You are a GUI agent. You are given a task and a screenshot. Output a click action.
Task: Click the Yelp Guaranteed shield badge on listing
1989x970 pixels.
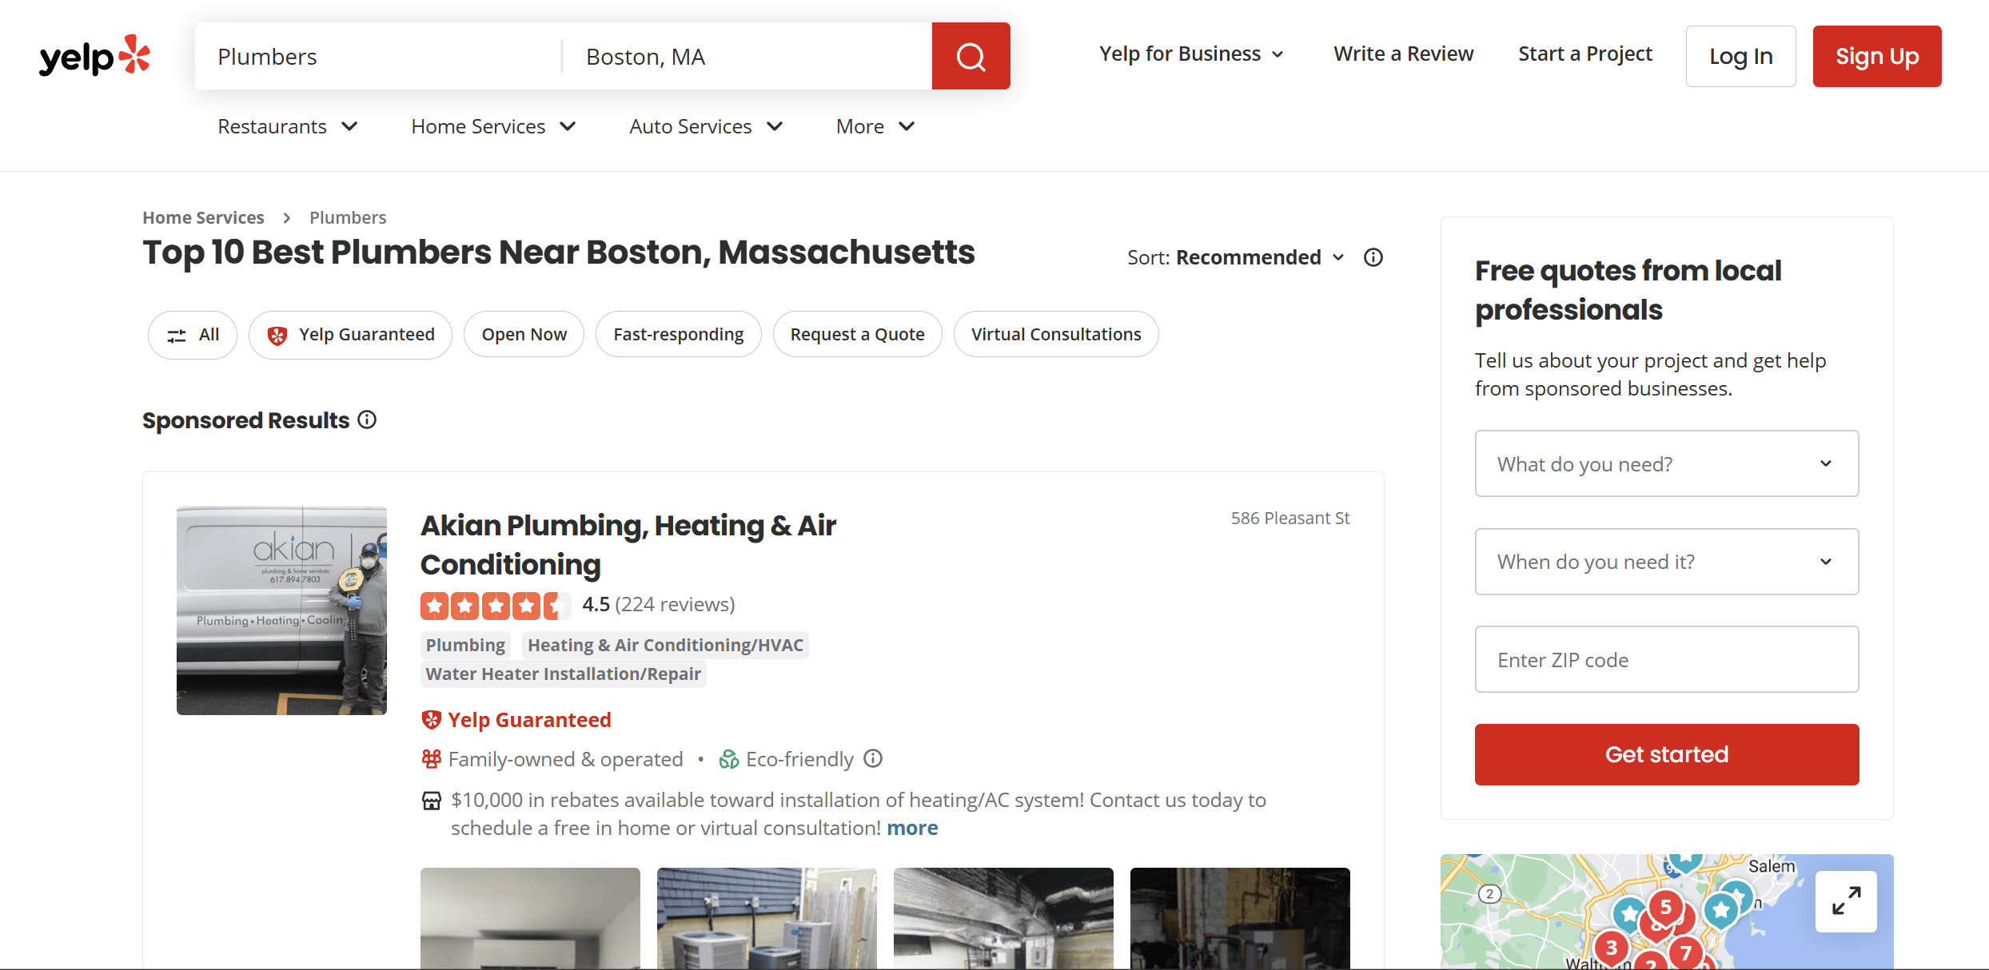tap(431, 720)
